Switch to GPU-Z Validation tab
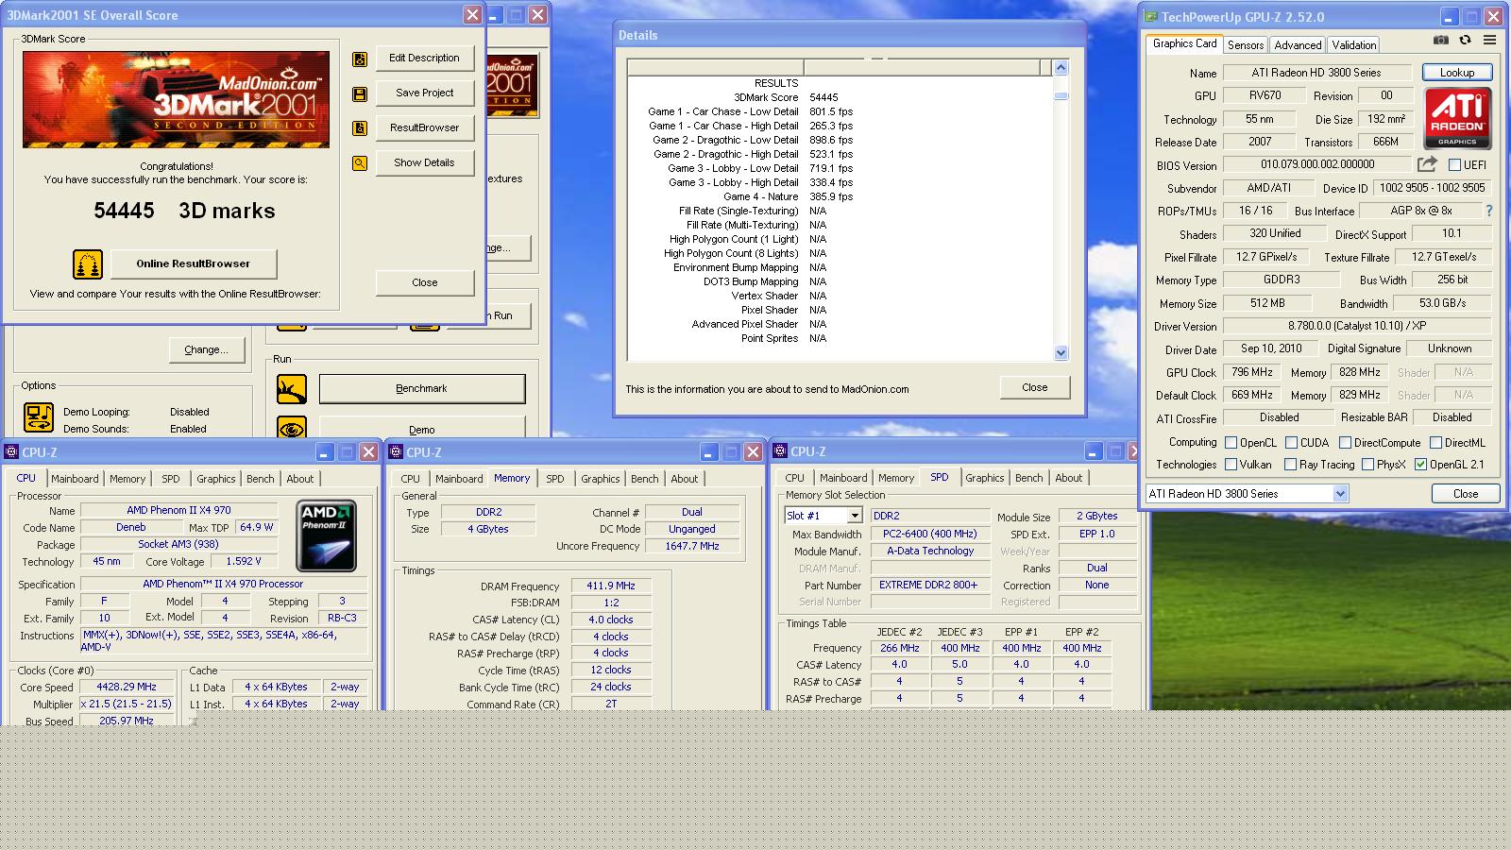Viewport: 1511px width, 850px height. 1353,45
